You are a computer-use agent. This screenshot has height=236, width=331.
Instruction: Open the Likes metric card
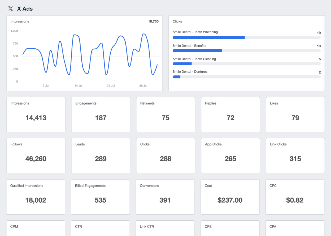(x=295, y=115)
